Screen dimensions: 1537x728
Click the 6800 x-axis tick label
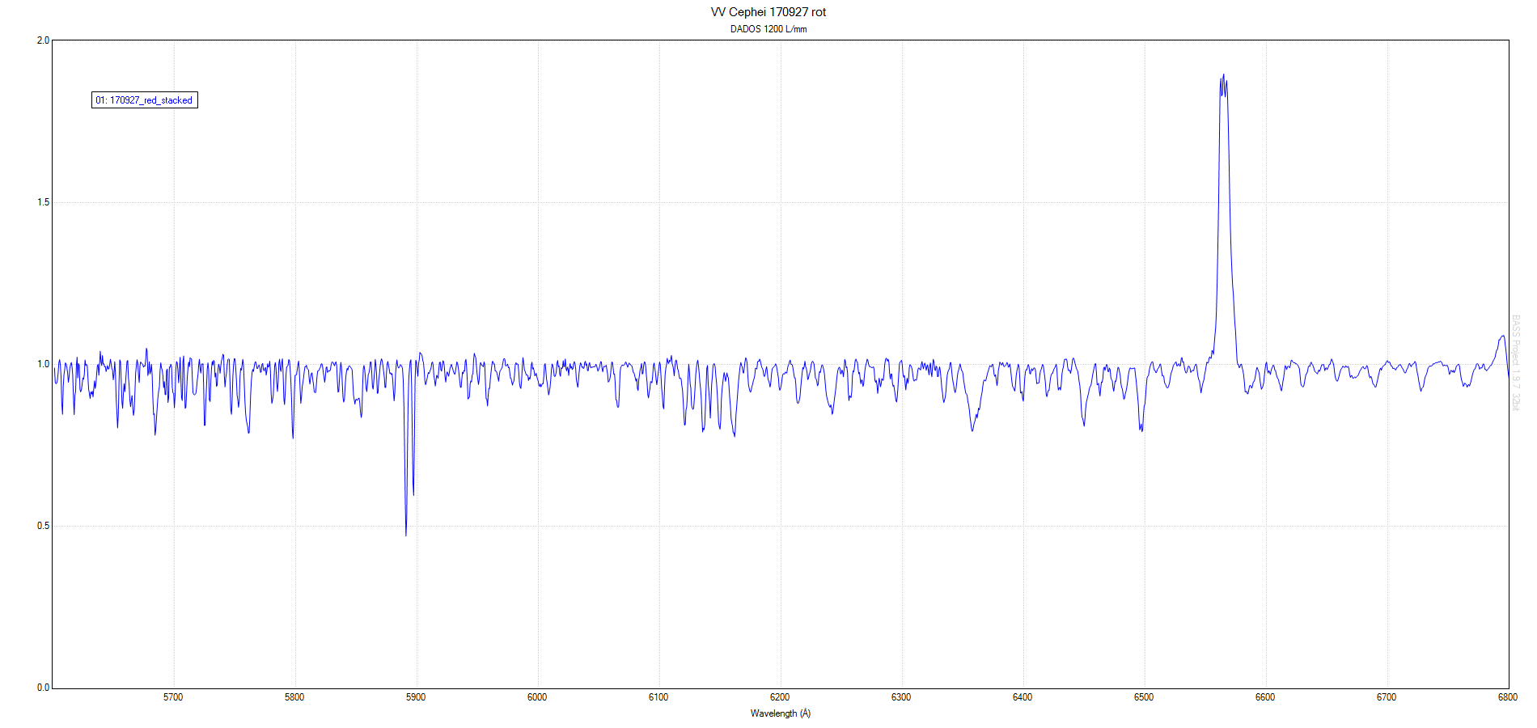(1507, 697)
